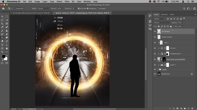This screenshot has height=110, width=197.
Task: Select the History Brush tool
Action: point(2,34)
